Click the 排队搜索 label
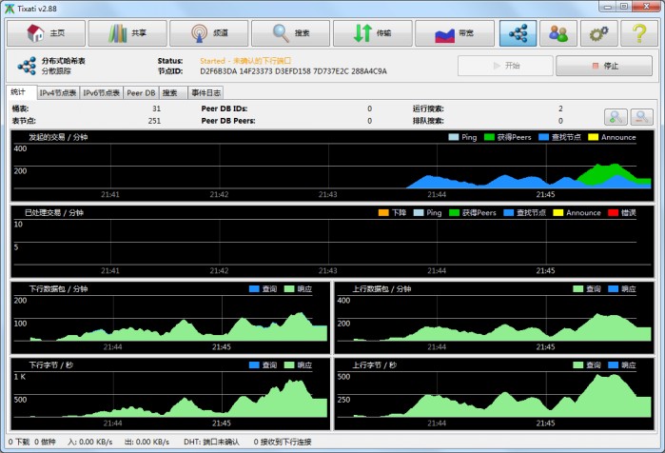665x453 pixels. 428,121
